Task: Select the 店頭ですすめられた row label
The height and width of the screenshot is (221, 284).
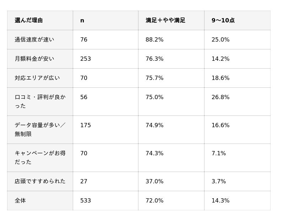Action: 40,181
